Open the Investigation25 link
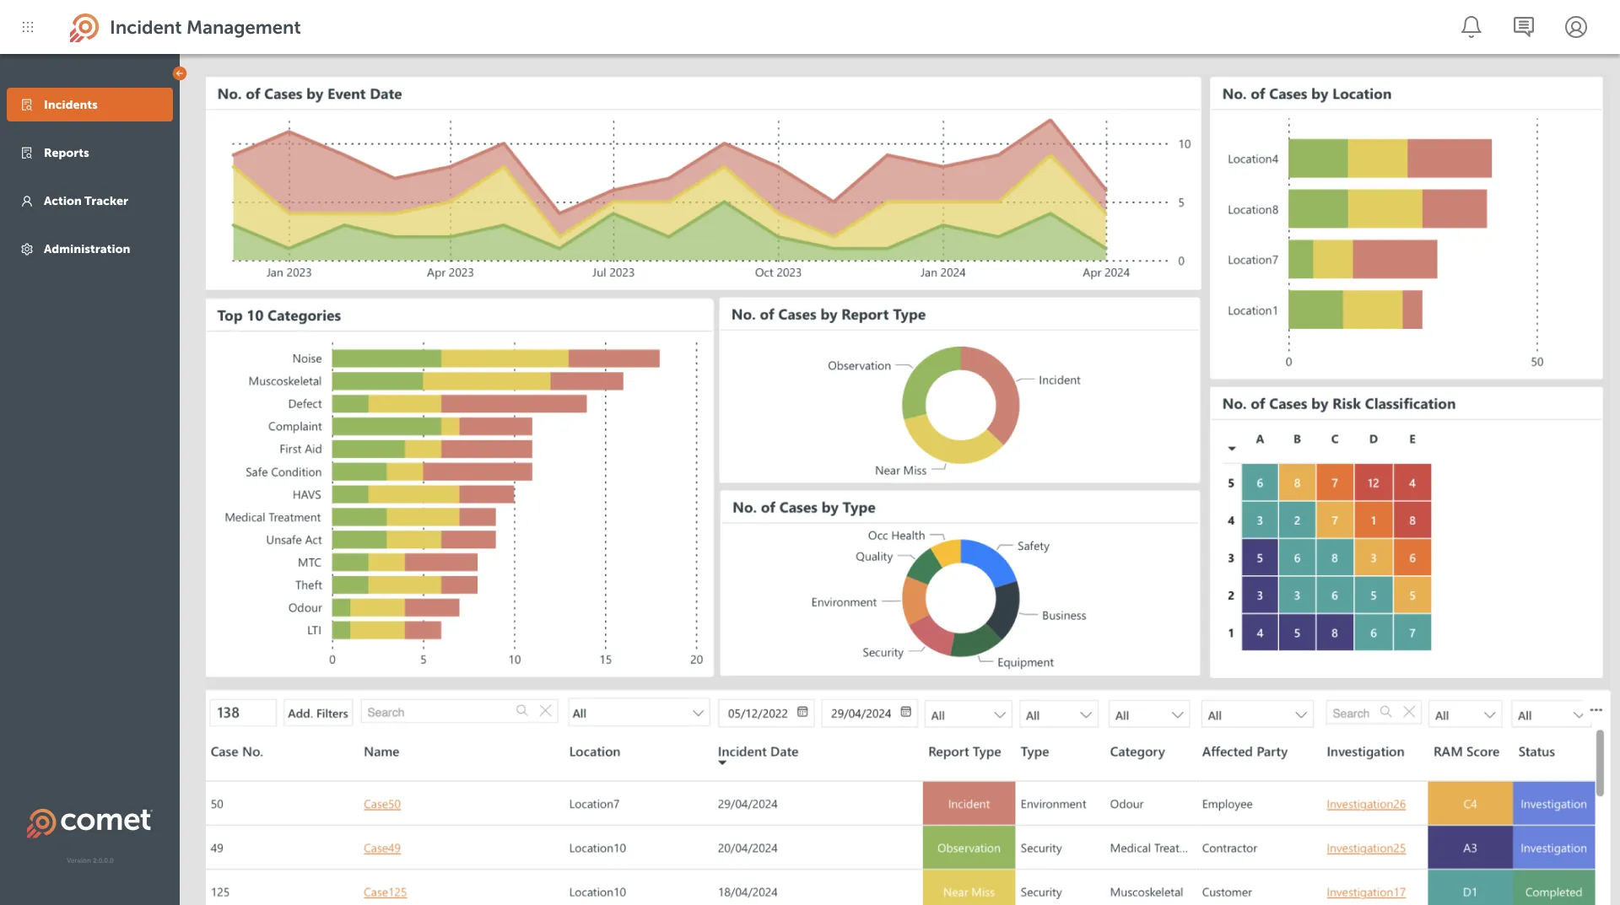The image size is (1620, 905). (x=1366, y=848)
